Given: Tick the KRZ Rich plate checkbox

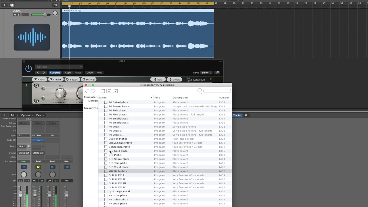Looking at the screenshot, I should (x=106, y=171).
